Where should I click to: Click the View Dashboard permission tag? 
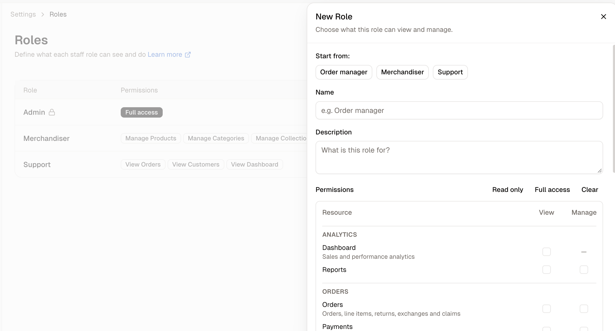[254, 164]
